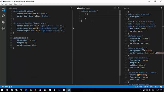Close the body.less editor pane
The image size is (164, 92).
tap(118, 8)
